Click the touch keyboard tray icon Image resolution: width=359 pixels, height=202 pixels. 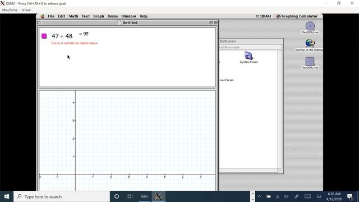pyautogui.click(x=307, y=196)
